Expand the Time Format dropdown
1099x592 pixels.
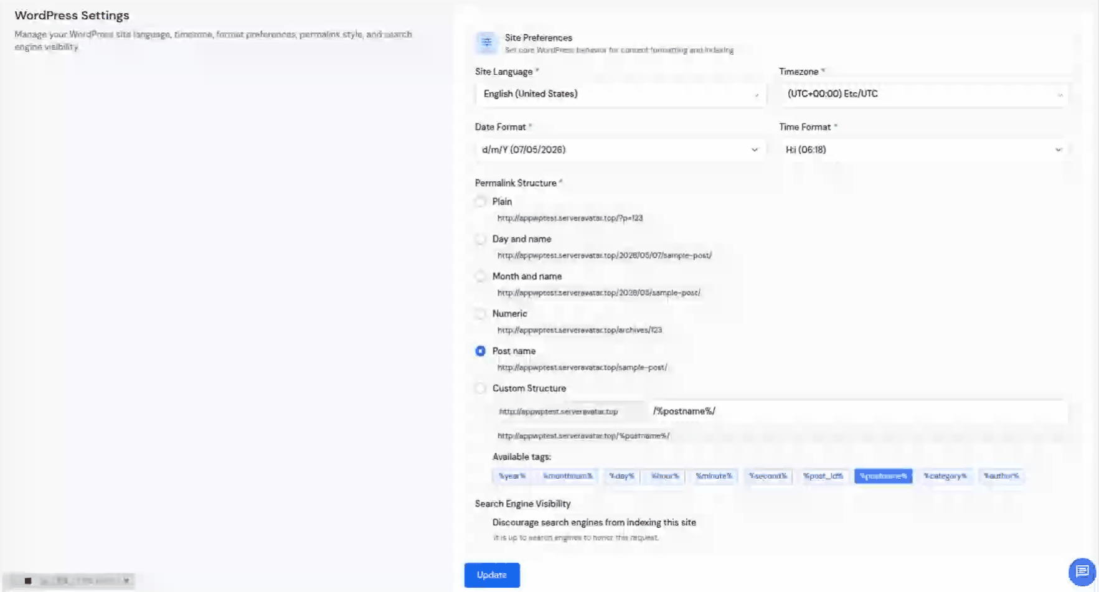(924, 150)
